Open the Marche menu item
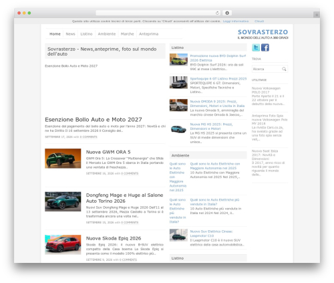 tap(127, 34)
